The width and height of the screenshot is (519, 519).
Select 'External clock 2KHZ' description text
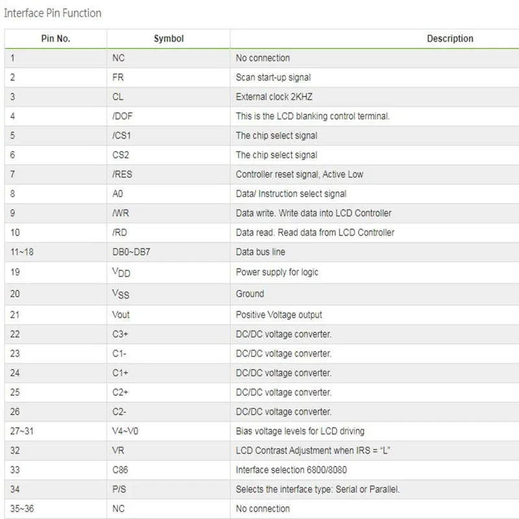[x=273, y=97]
